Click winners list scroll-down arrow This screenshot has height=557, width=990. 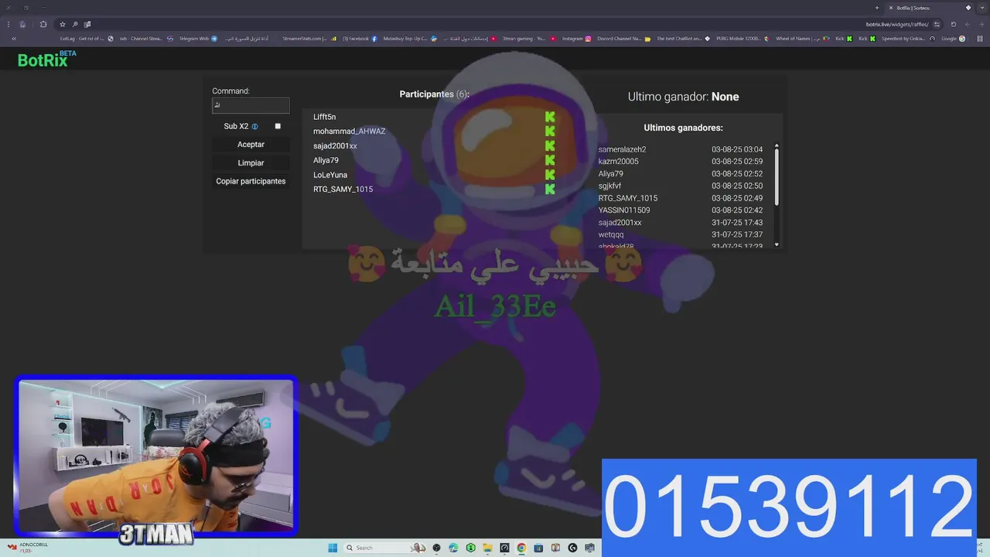point(777,244)
